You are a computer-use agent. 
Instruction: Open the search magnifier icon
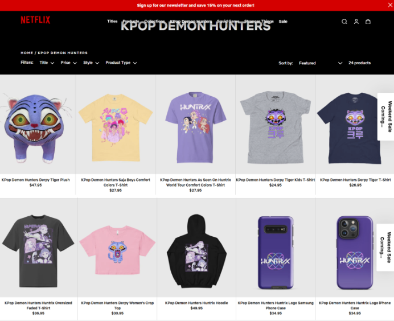[344, 22]
